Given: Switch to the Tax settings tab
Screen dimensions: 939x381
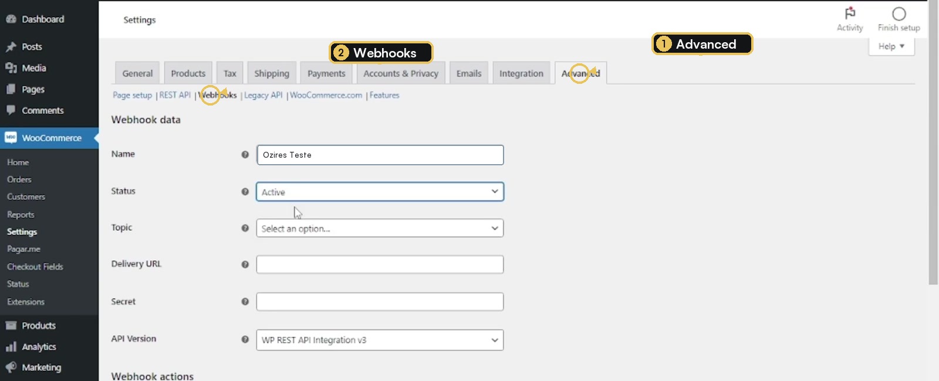Looking at the screenshot, I should coord(229,73).
